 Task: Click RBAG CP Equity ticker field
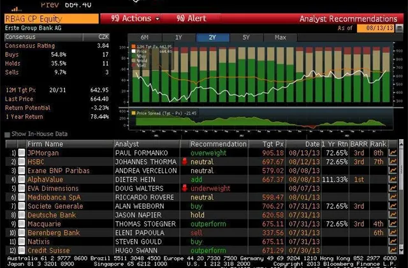52,19
